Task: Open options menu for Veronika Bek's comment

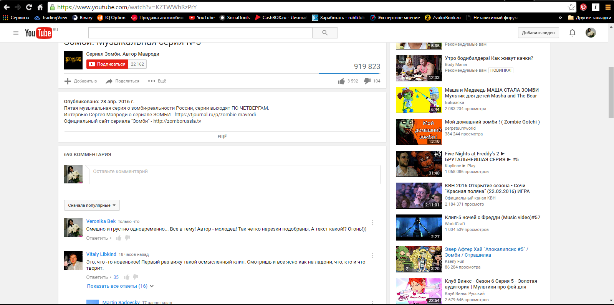Action: pos(372,222)
